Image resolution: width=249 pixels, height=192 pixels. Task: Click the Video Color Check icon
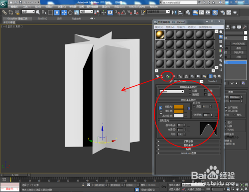coord(221,51)
